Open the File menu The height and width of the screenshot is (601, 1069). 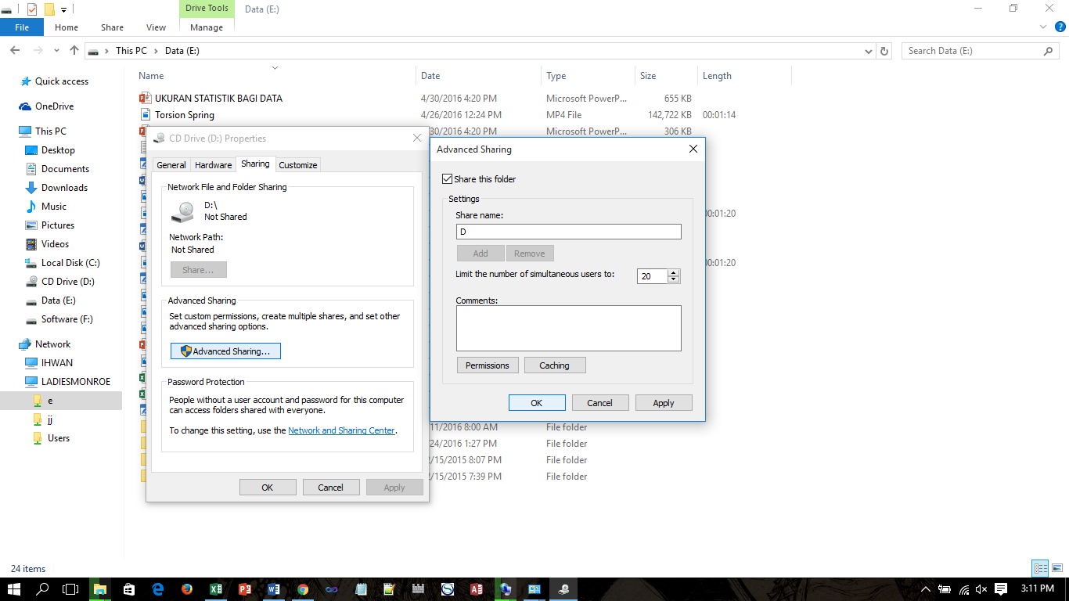[x=22, y=27]
